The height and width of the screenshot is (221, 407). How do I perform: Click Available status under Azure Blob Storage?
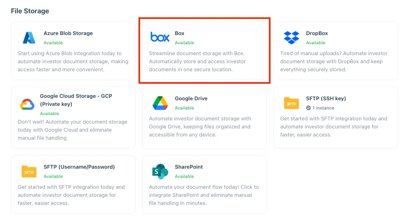click(53, 43)
